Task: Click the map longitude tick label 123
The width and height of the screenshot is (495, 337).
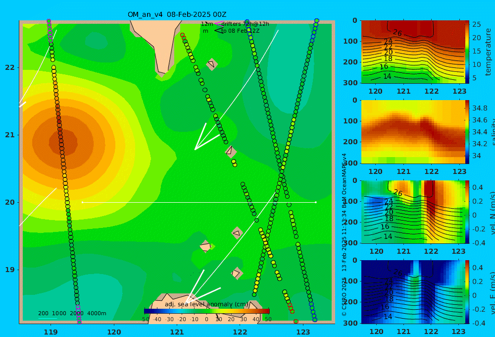Action: pyautogui.click(x=303, y=332)
